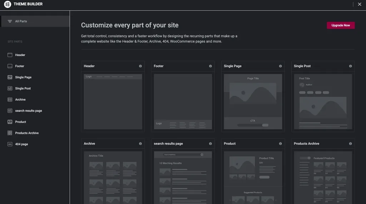Select the Single Post template thumbnail
The image size is (366, 204).
click(323, 102)
